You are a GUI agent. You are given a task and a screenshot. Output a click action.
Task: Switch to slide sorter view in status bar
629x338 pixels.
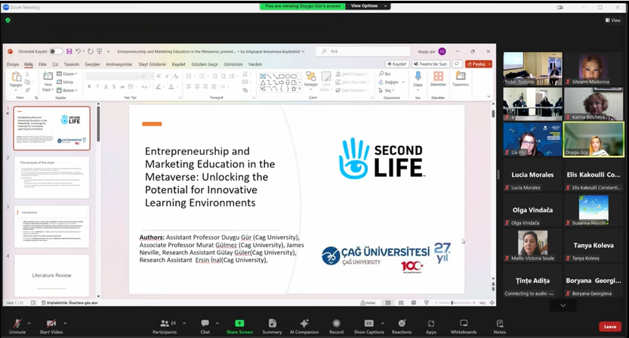click(401, 302)
